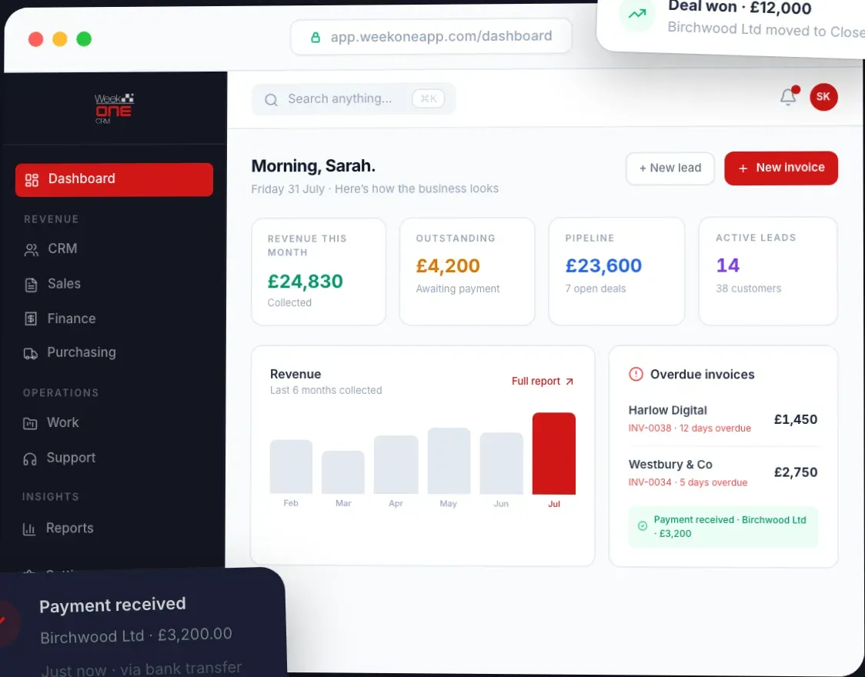The width and height of the screenshot is (865, 677).
Task: Click the Payment received Birchwood Ltd banner
Action: (x=723, y=527)
